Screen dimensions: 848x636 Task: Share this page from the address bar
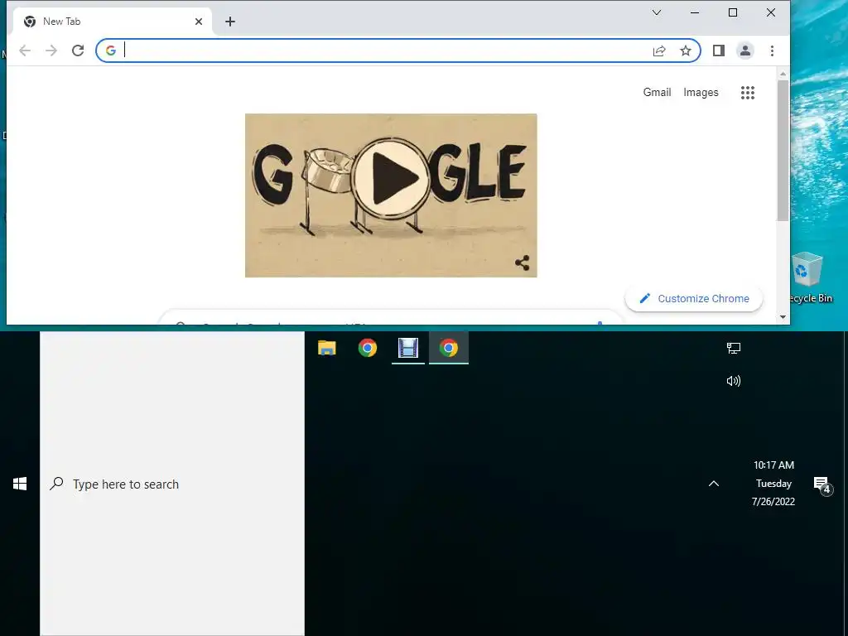click(x=658, y=51)
